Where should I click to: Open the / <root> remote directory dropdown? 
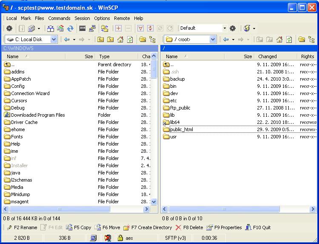213,39
